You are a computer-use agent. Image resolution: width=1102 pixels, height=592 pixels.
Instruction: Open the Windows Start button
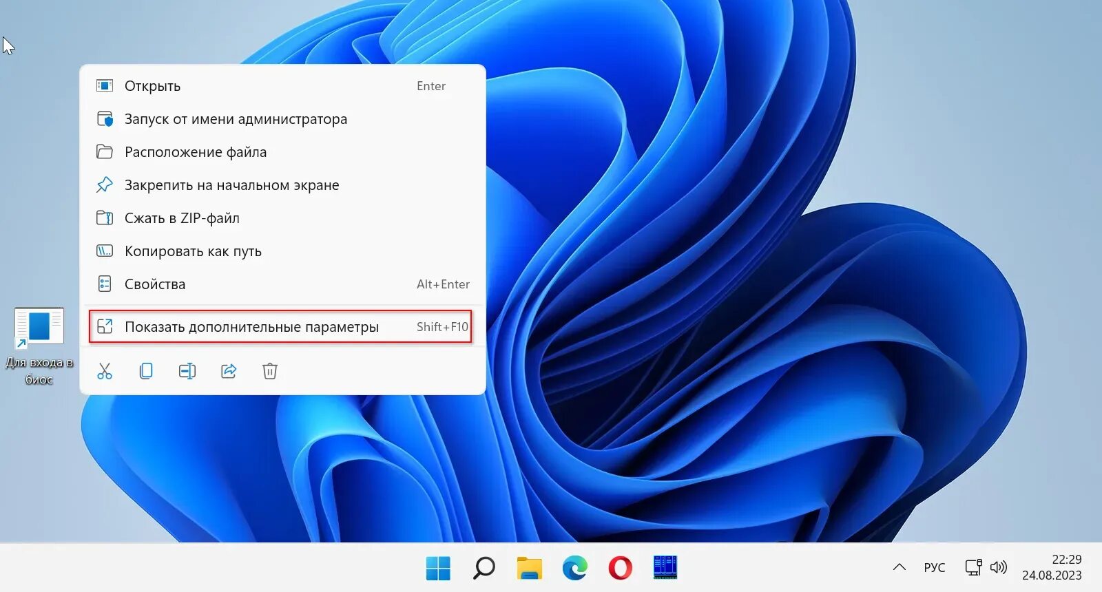click(x=438, y=568)
